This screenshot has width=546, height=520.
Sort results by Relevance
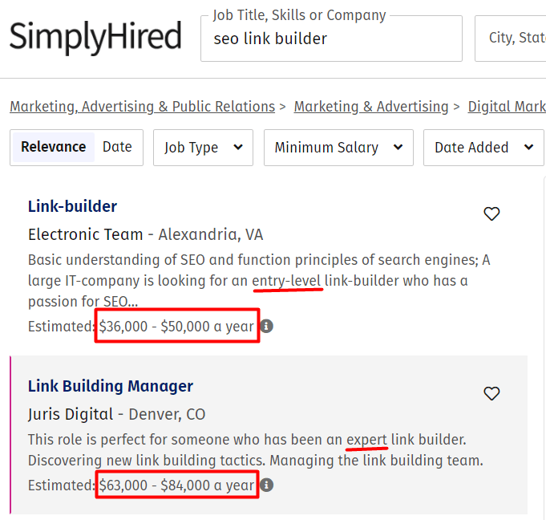(54, 147)
